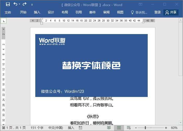Open Customize Quick Access Toolbar dropdown
The height and width of the screenshot is (131, 183).
pyautogui.click(x=32, y=5)
